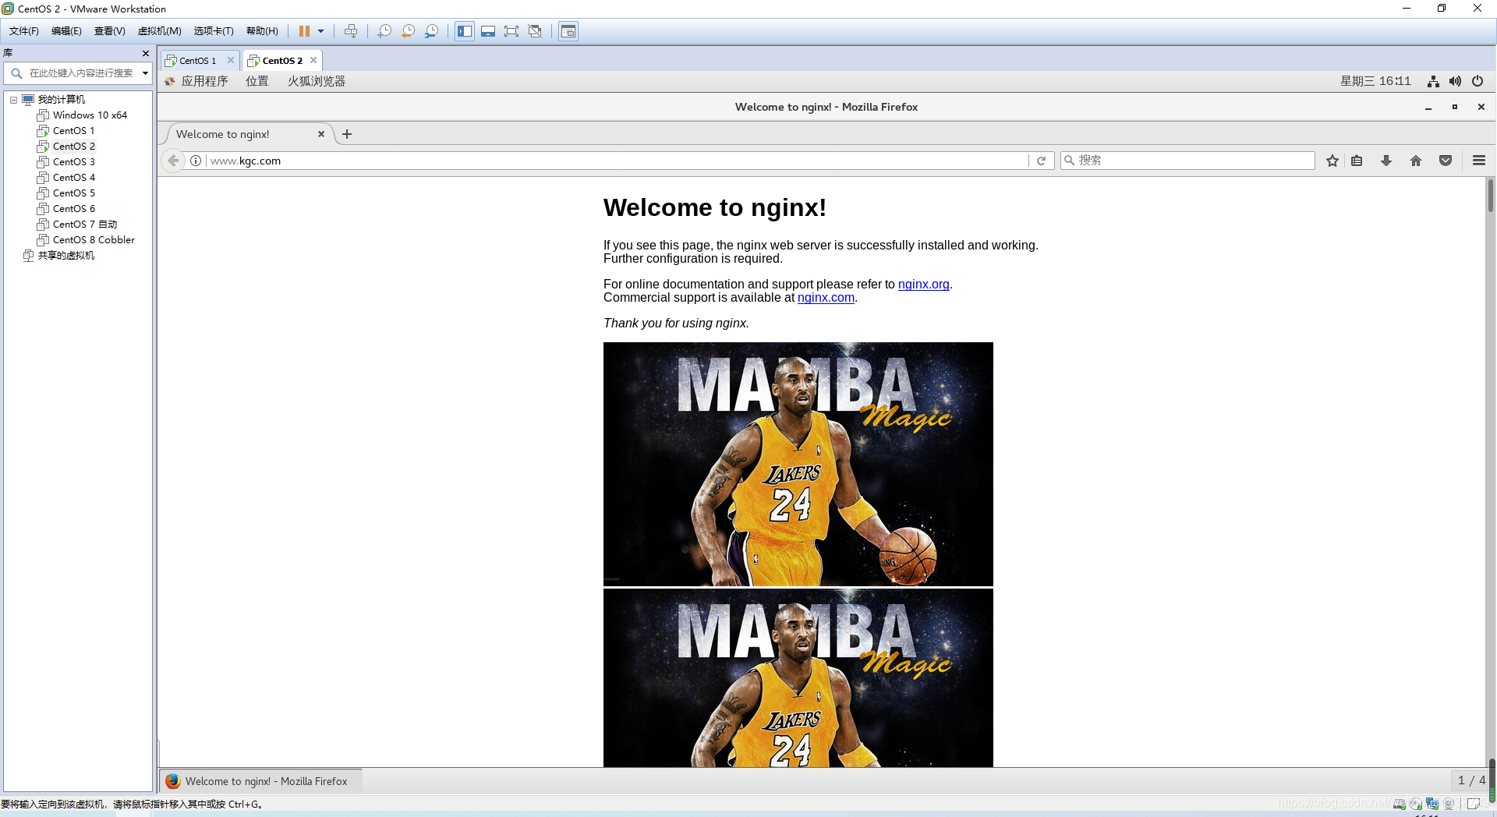Click the first Mamba Magic image
Viewport: 1497px width, 817px height.
(798, 464)
